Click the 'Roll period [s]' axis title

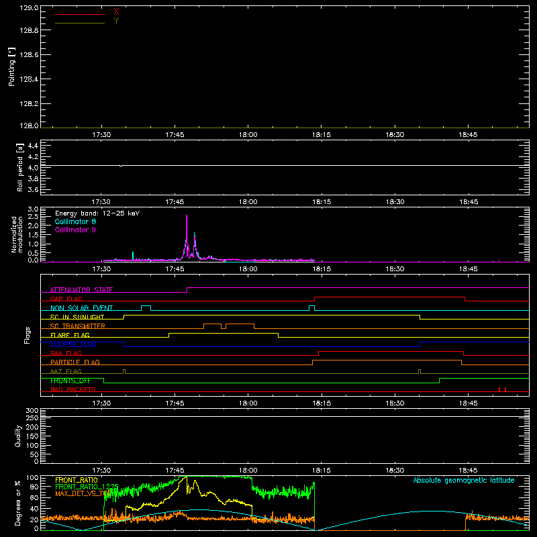coord(20,167)
